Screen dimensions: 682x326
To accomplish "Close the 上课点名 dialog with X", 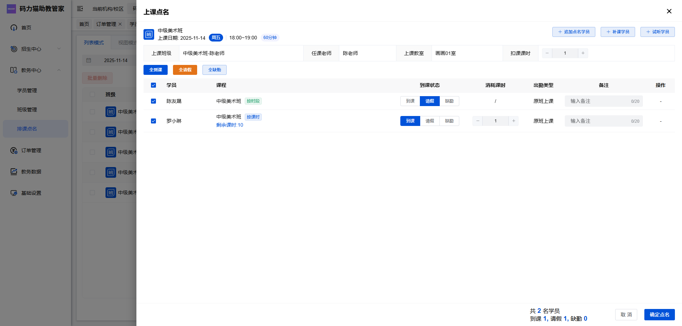I will point(669,11).
